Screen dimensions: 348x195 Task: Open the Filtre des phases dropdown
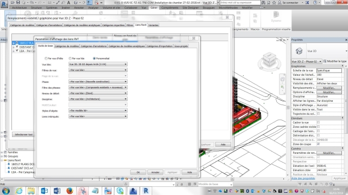98,87
